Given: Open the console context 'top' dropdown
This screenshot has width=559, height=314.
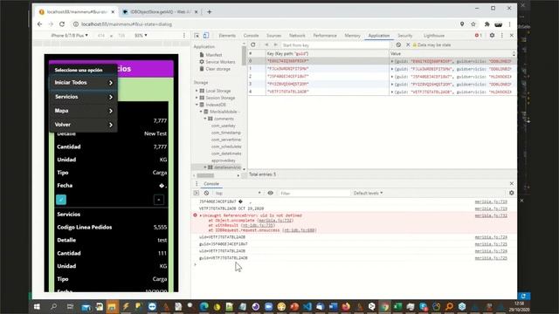Looking at the screenshot, I should click(x=238, y=193).
